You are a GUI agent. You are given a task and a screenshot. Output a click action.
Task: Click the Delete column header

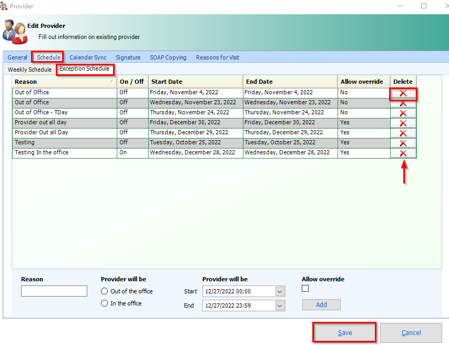[x=403, y=82]
